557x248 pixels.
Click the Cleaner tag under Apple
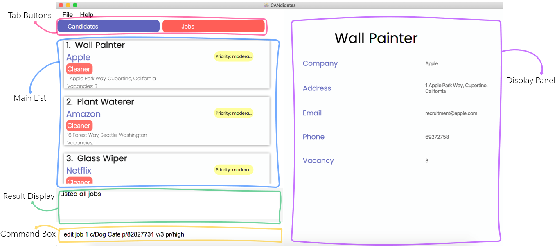coord(79,69)
